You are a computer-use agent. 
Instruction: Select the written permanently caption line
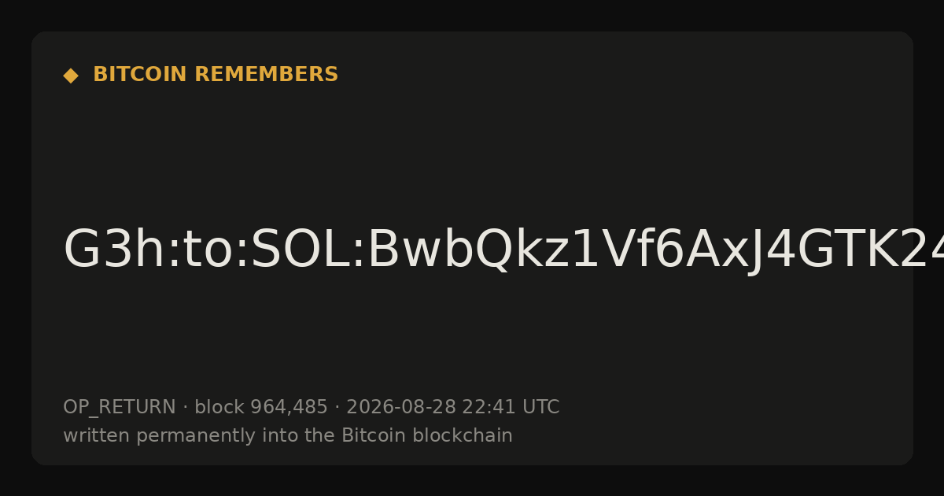pyautogui.click(x=288, y=435)
